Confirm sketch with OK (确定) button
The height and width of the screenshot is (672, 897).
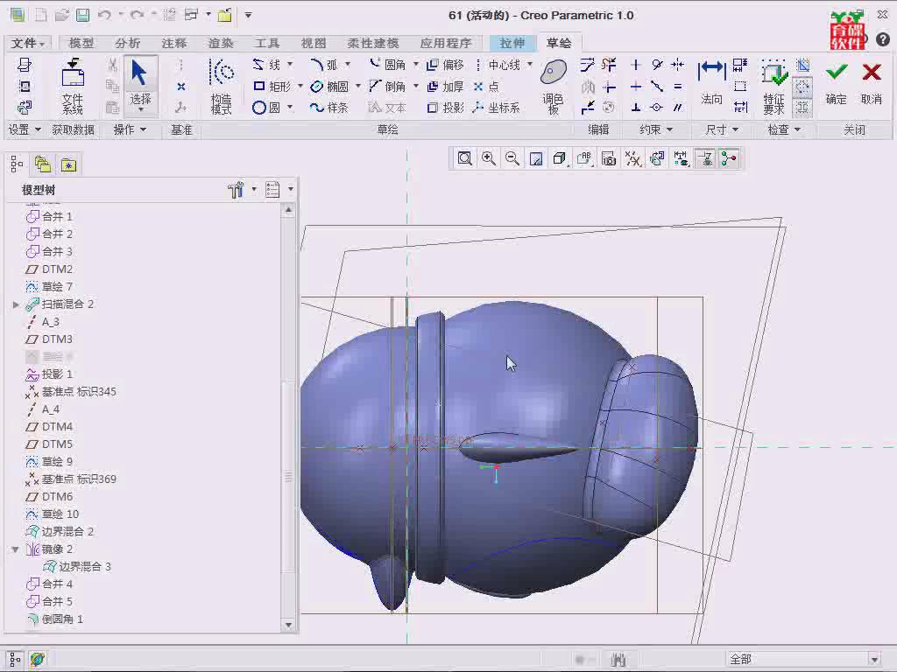click(837, 84)
